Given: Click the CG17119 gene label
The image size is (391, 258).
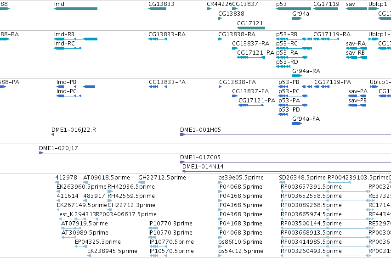Looking at the screenshot, I should pyautogui.click(x=326, y=4).
